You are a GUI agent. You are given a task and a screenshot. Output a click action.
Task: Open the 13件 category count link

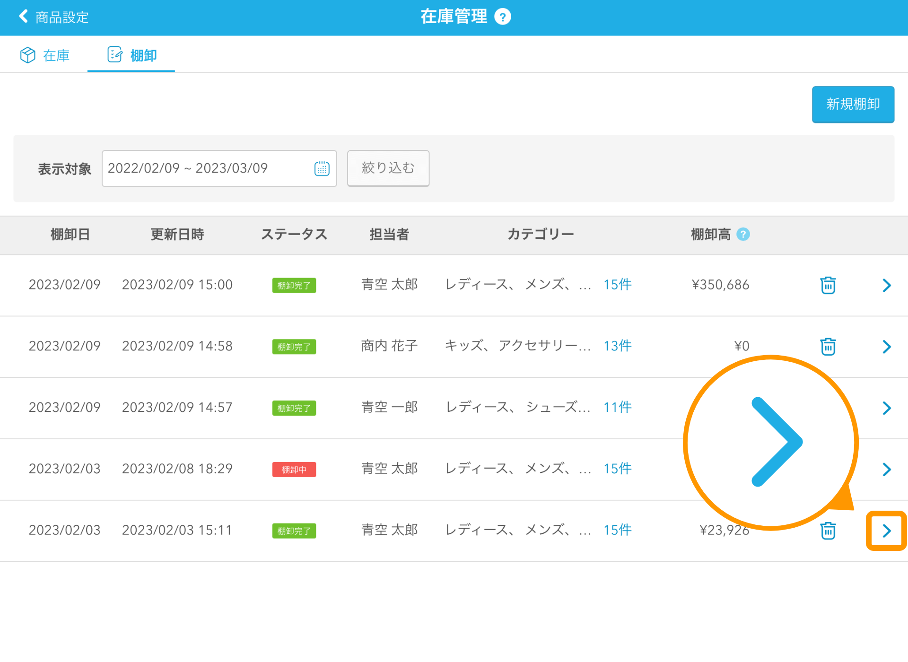tap(617, 346)
